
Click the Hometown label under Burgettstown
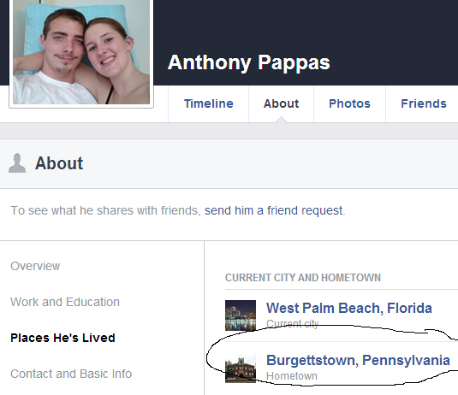pyautogui.click(x=292, y=376)
